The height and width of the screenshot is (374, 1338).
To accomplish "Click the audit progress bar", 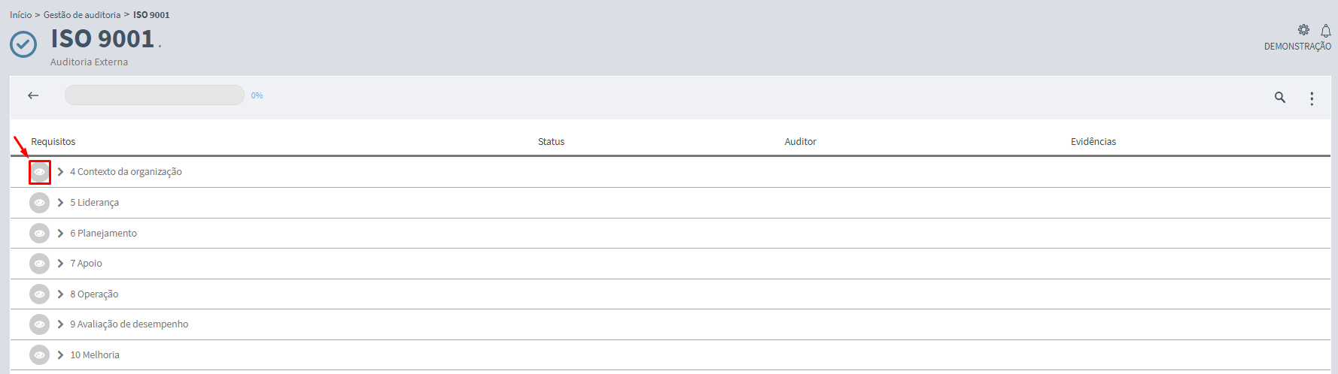I will point(154,95).
